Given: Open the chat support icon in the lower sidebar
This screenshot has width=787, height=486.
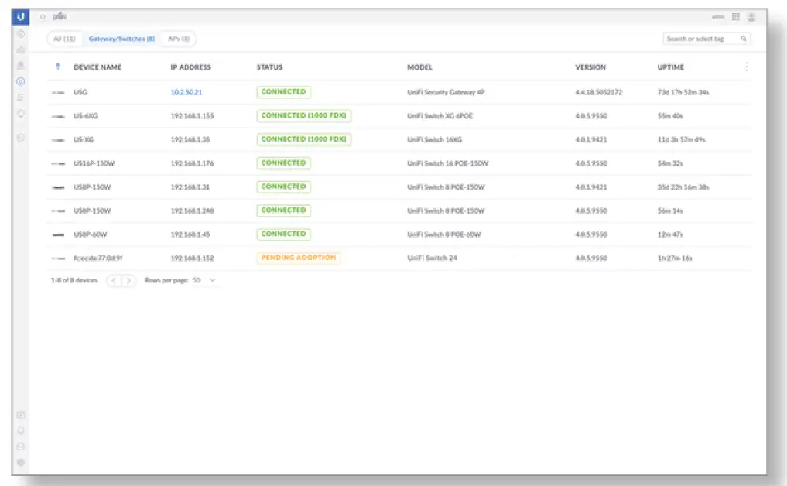Looking at the screenshot, I should point(21,447).
